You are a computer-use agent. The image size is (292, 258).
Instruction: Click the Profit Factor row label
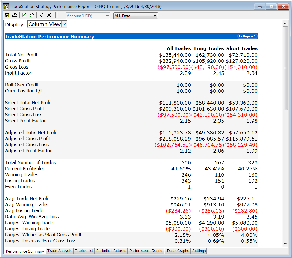coord(18,73)
